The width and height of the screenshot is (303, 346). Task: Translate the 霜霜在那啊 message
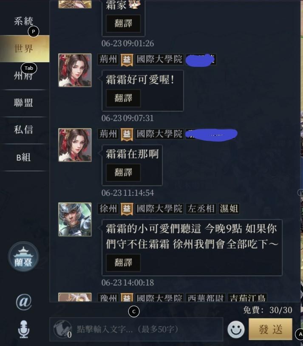point(123,172)
